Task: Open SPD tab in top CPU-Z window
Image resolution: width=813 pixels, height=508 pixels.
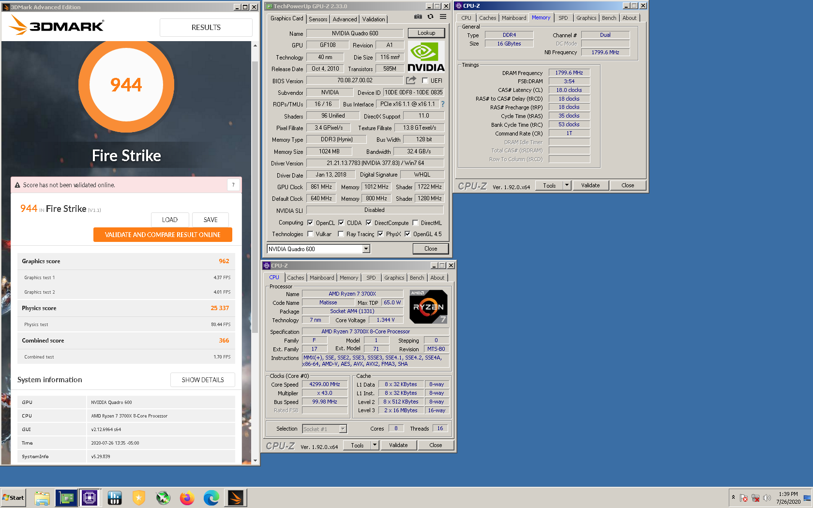Action: point(563,18)
